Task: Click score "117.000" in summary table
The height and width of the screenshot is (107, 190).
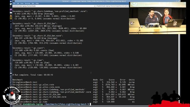Action: pos(110,99)
